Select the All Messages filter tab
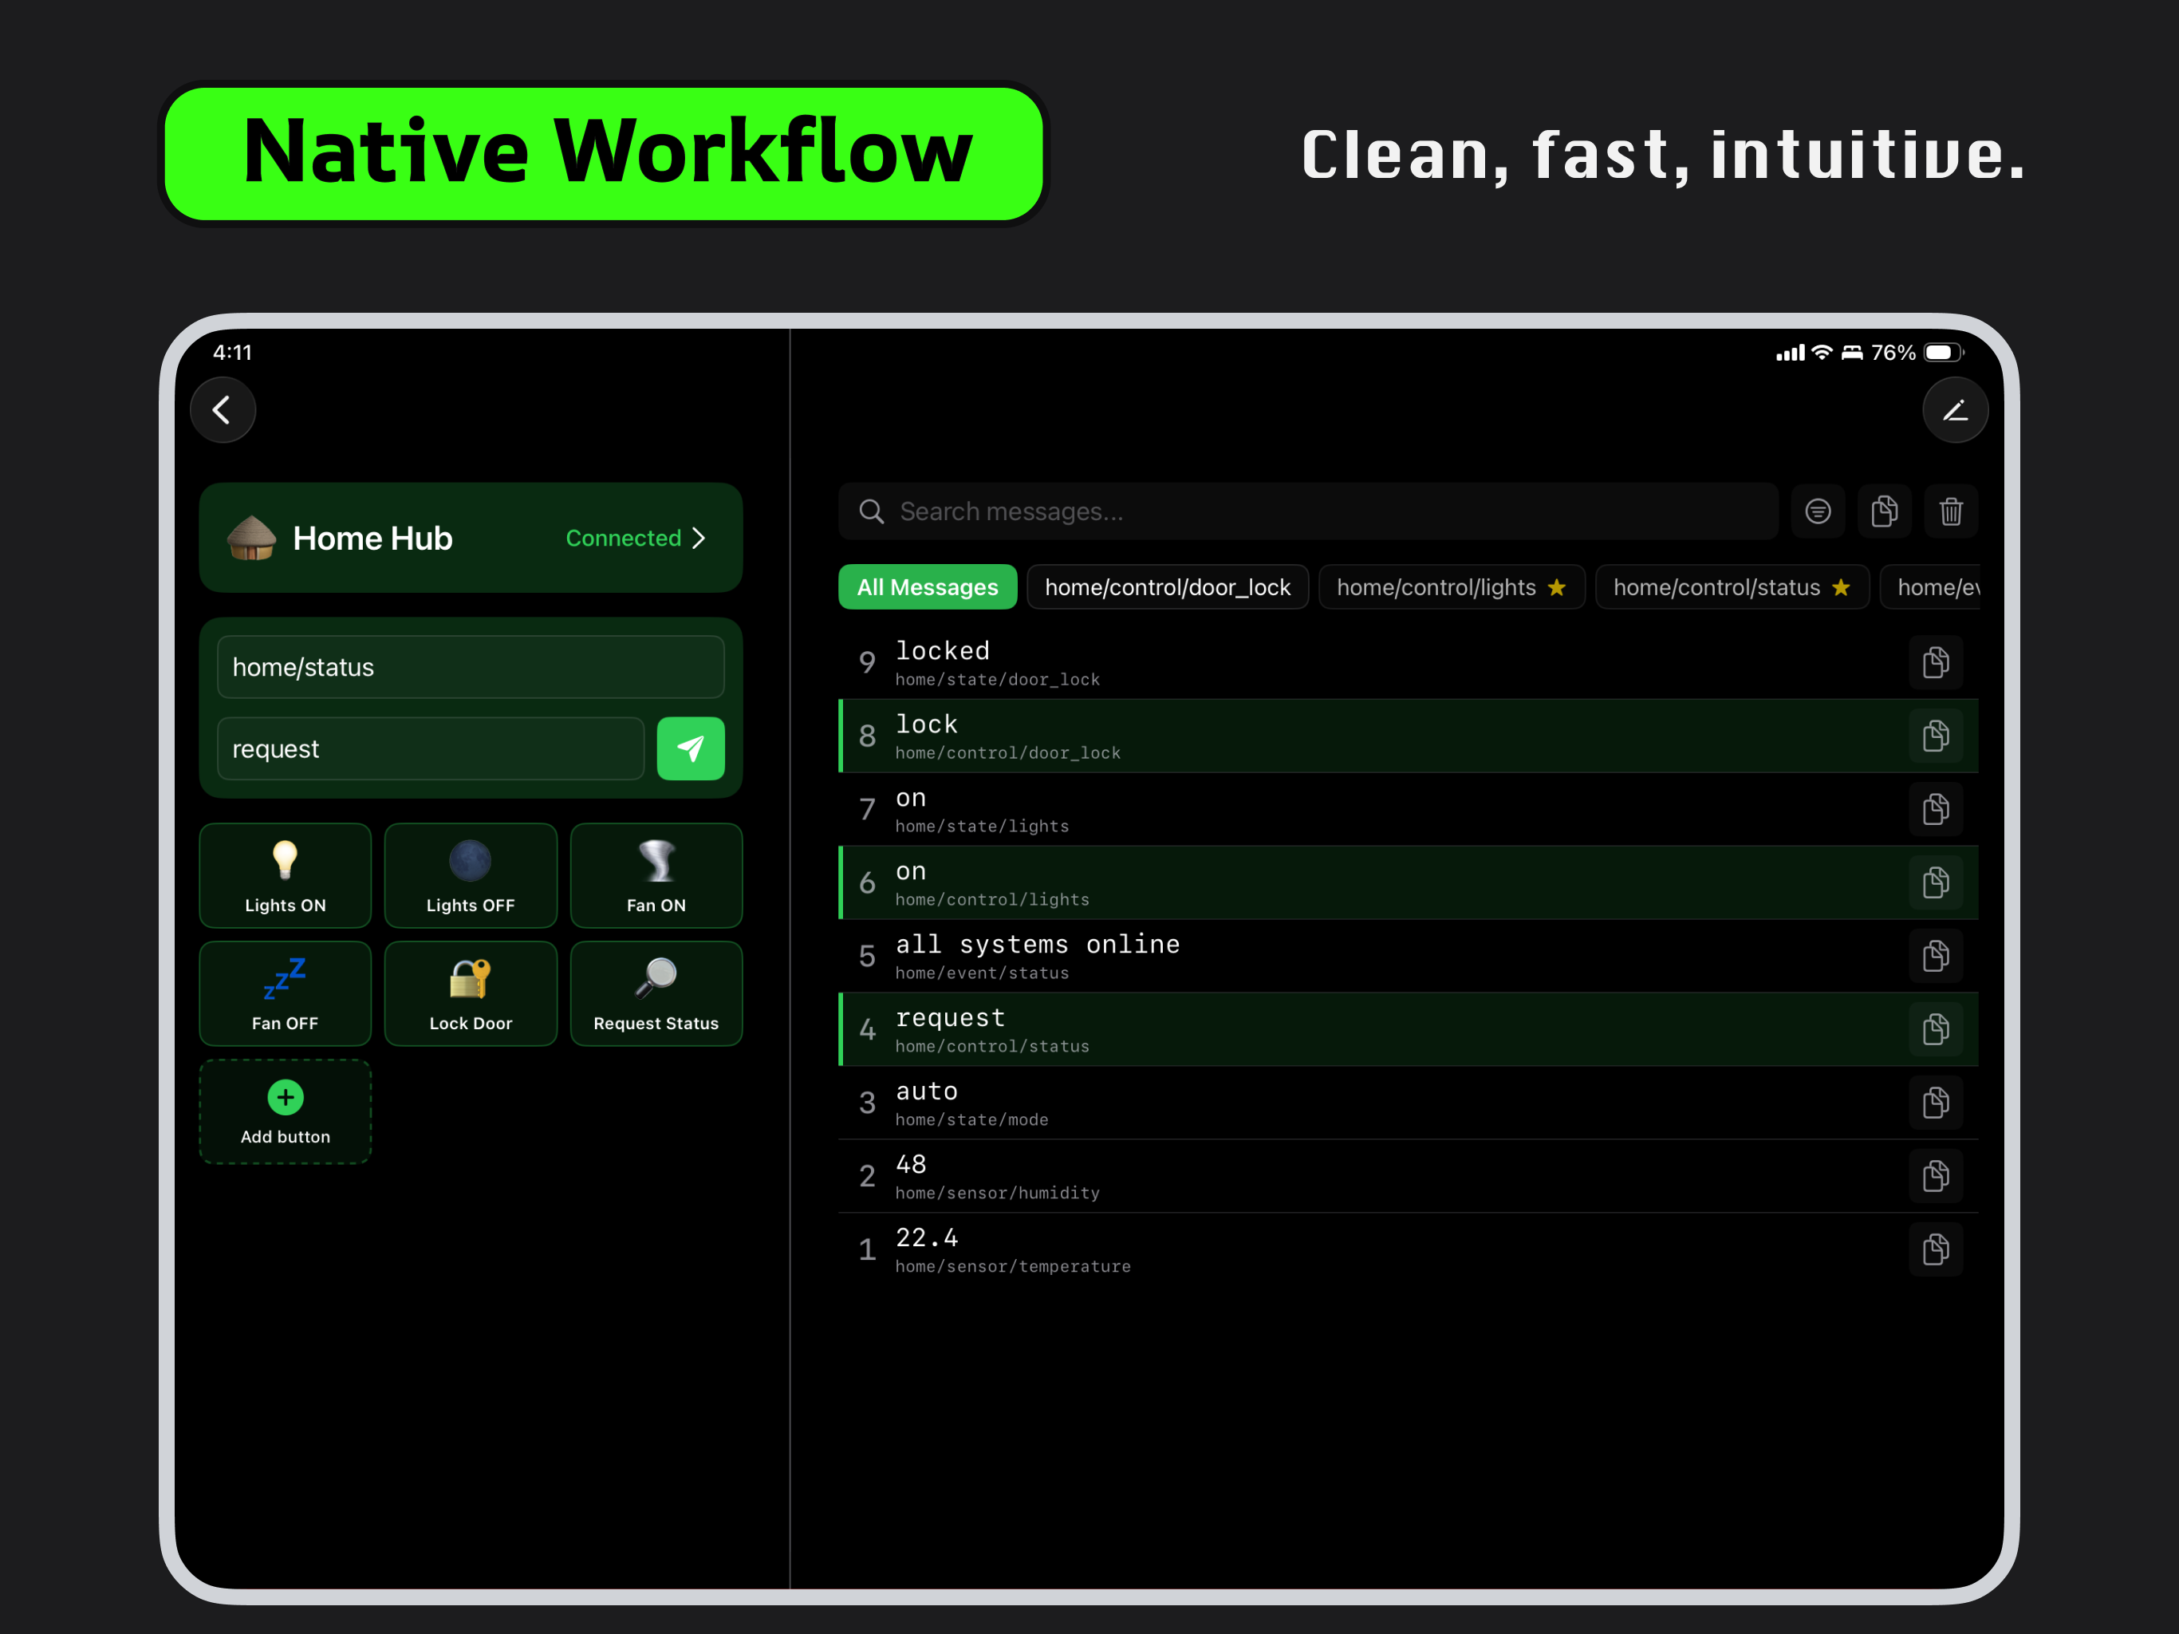Screen dimensions: 2179x1634 tap(927, 587)
